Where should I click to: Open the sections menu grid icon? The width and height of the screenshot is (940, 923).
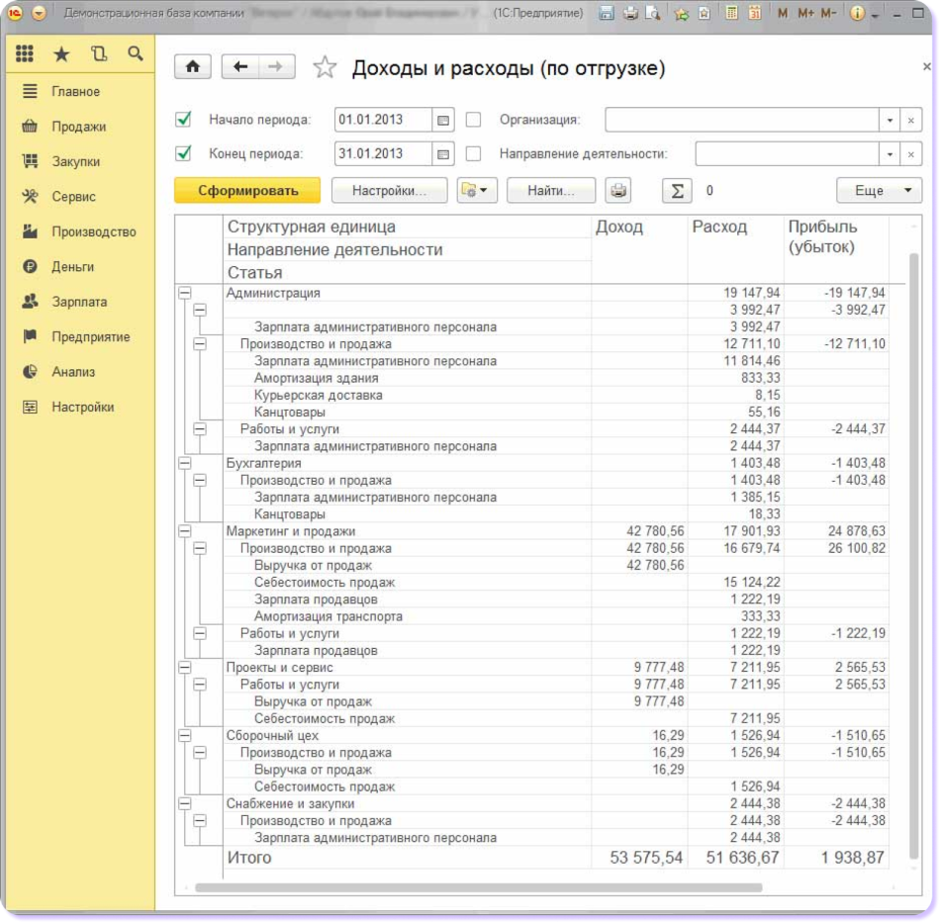pos(25,54)
